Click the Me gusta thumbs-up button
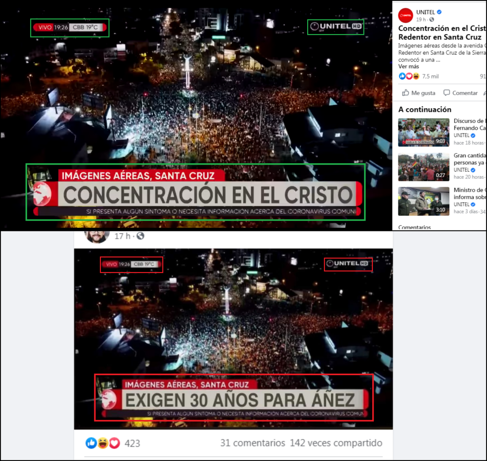This screenshot has width=487, height=461. (x=419, y=93)
